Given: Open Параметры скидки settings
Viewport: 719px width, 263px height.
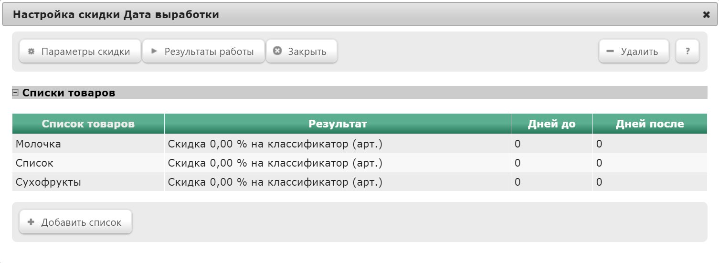Looking at the screenshot, I should click(80, 51).
